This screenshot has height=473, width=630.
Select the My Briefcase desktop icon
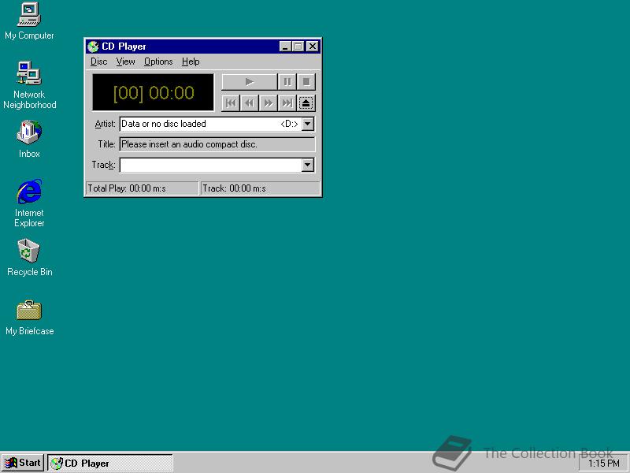[x=29, y=318]
